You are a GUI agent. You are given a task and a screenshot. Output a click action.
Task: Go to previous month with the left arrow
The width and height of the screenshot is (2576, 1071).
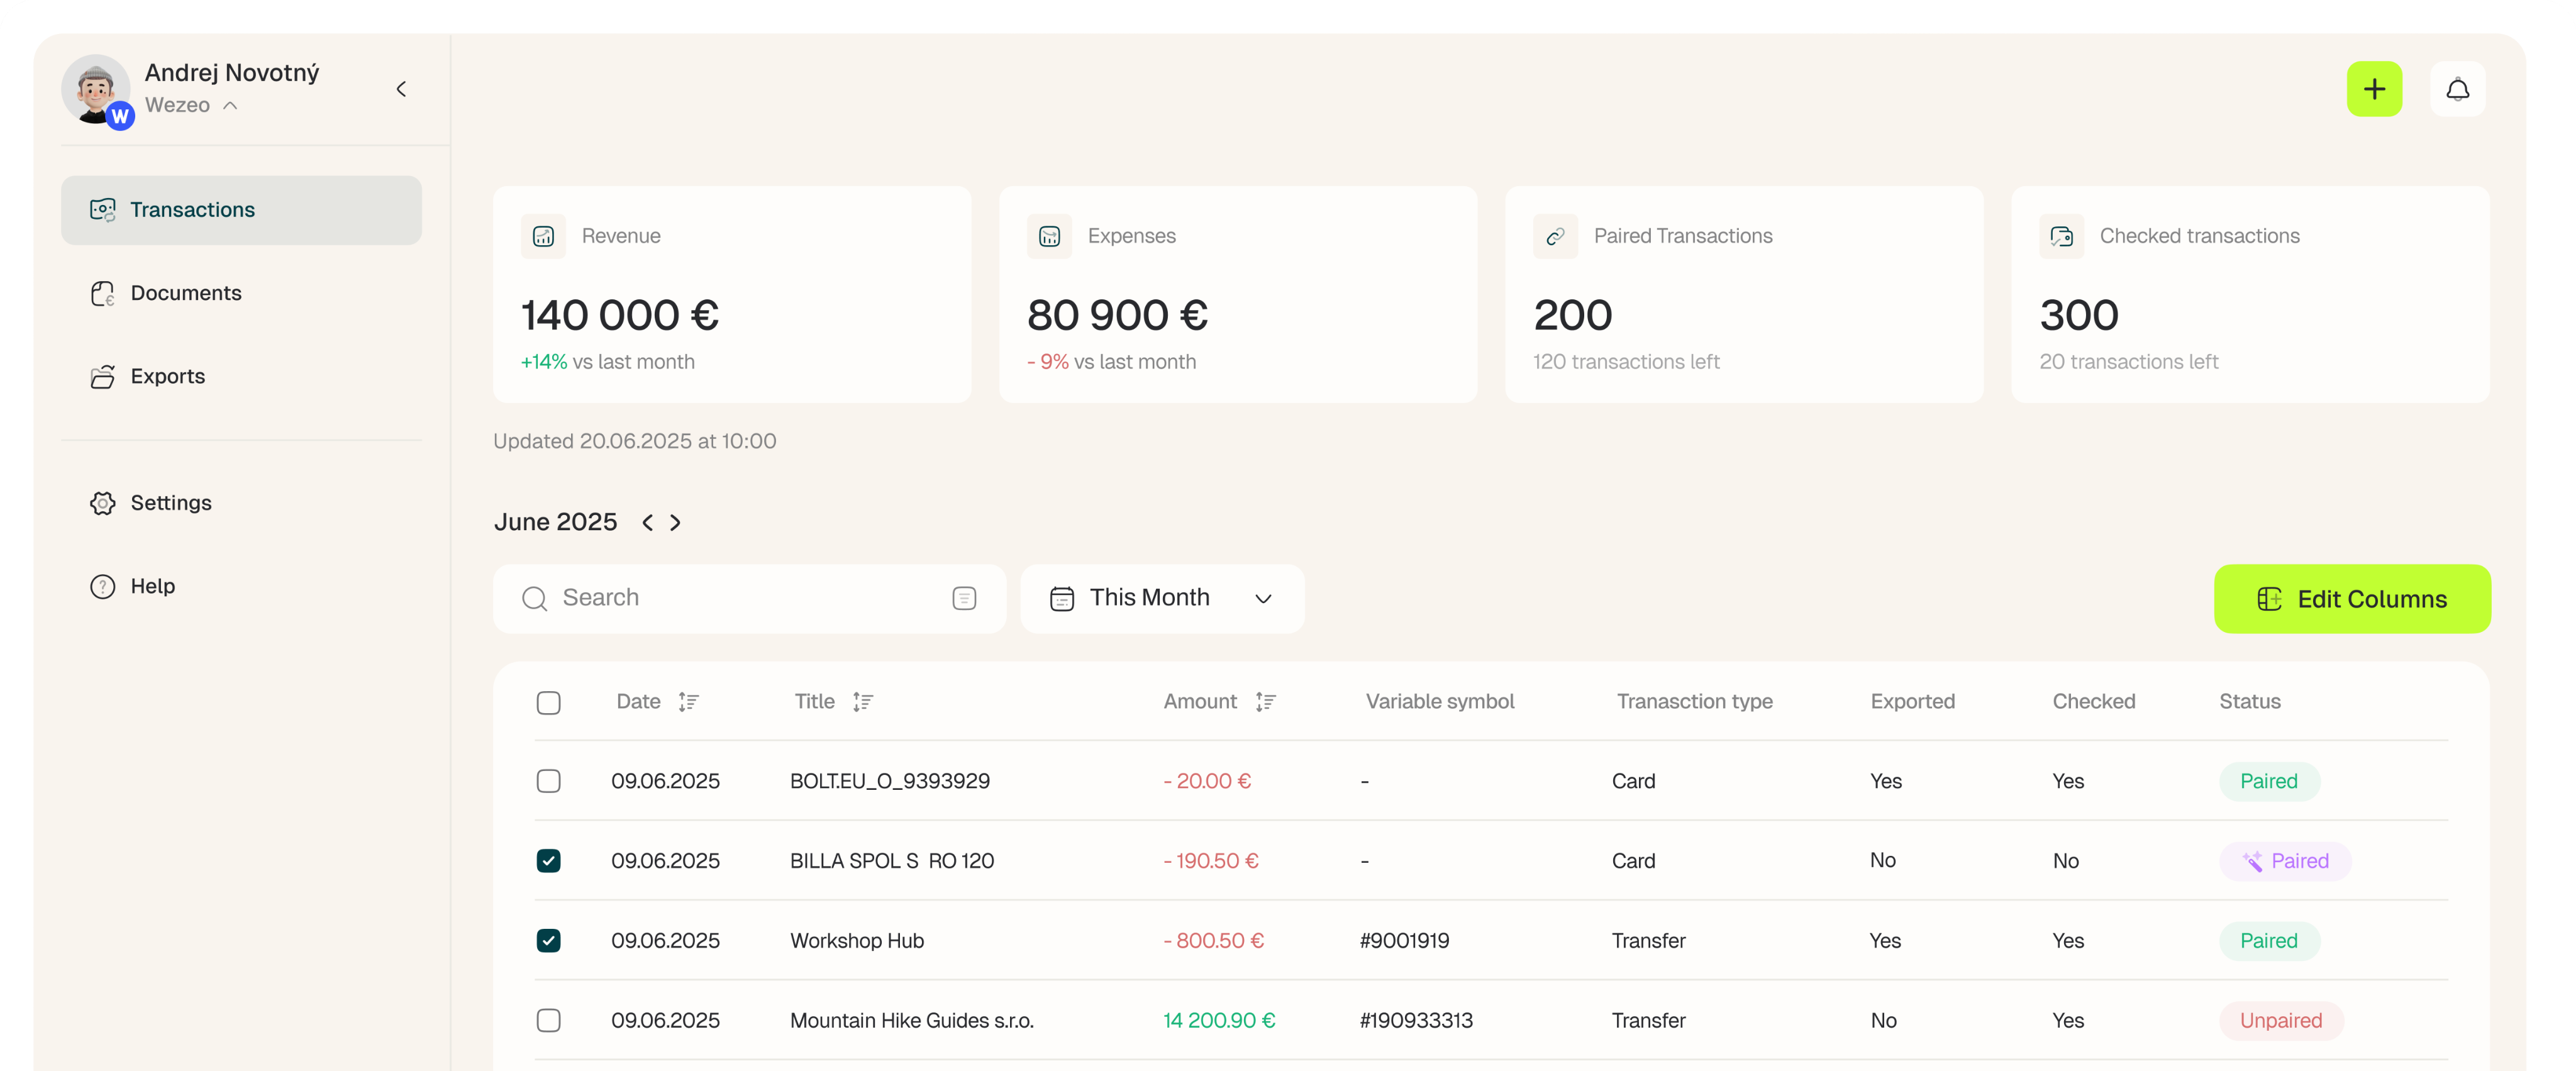click(x=648, y=522)
